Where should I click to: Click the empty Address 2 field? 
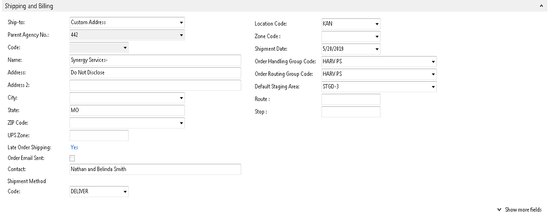[155, 85]
